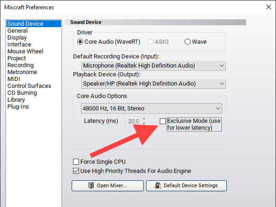Disable High Priority Threads for Audio Engine
Image resolution: width=276 pixels, height=207 pixels.
tap(76, 171)
